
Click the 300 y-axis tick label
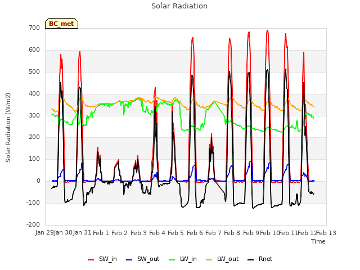pyautogui.click(x=34, y=115)
